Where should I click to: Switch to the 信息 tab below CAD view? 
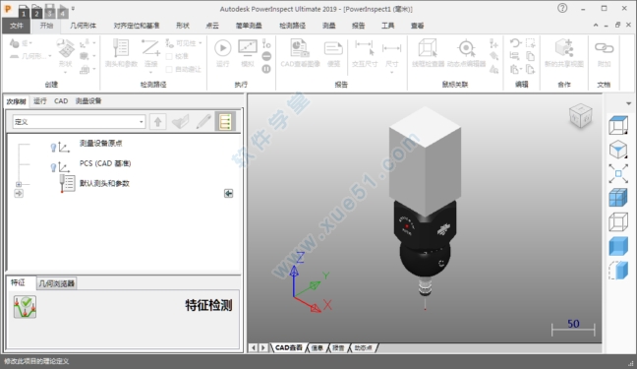click(317, 348)
